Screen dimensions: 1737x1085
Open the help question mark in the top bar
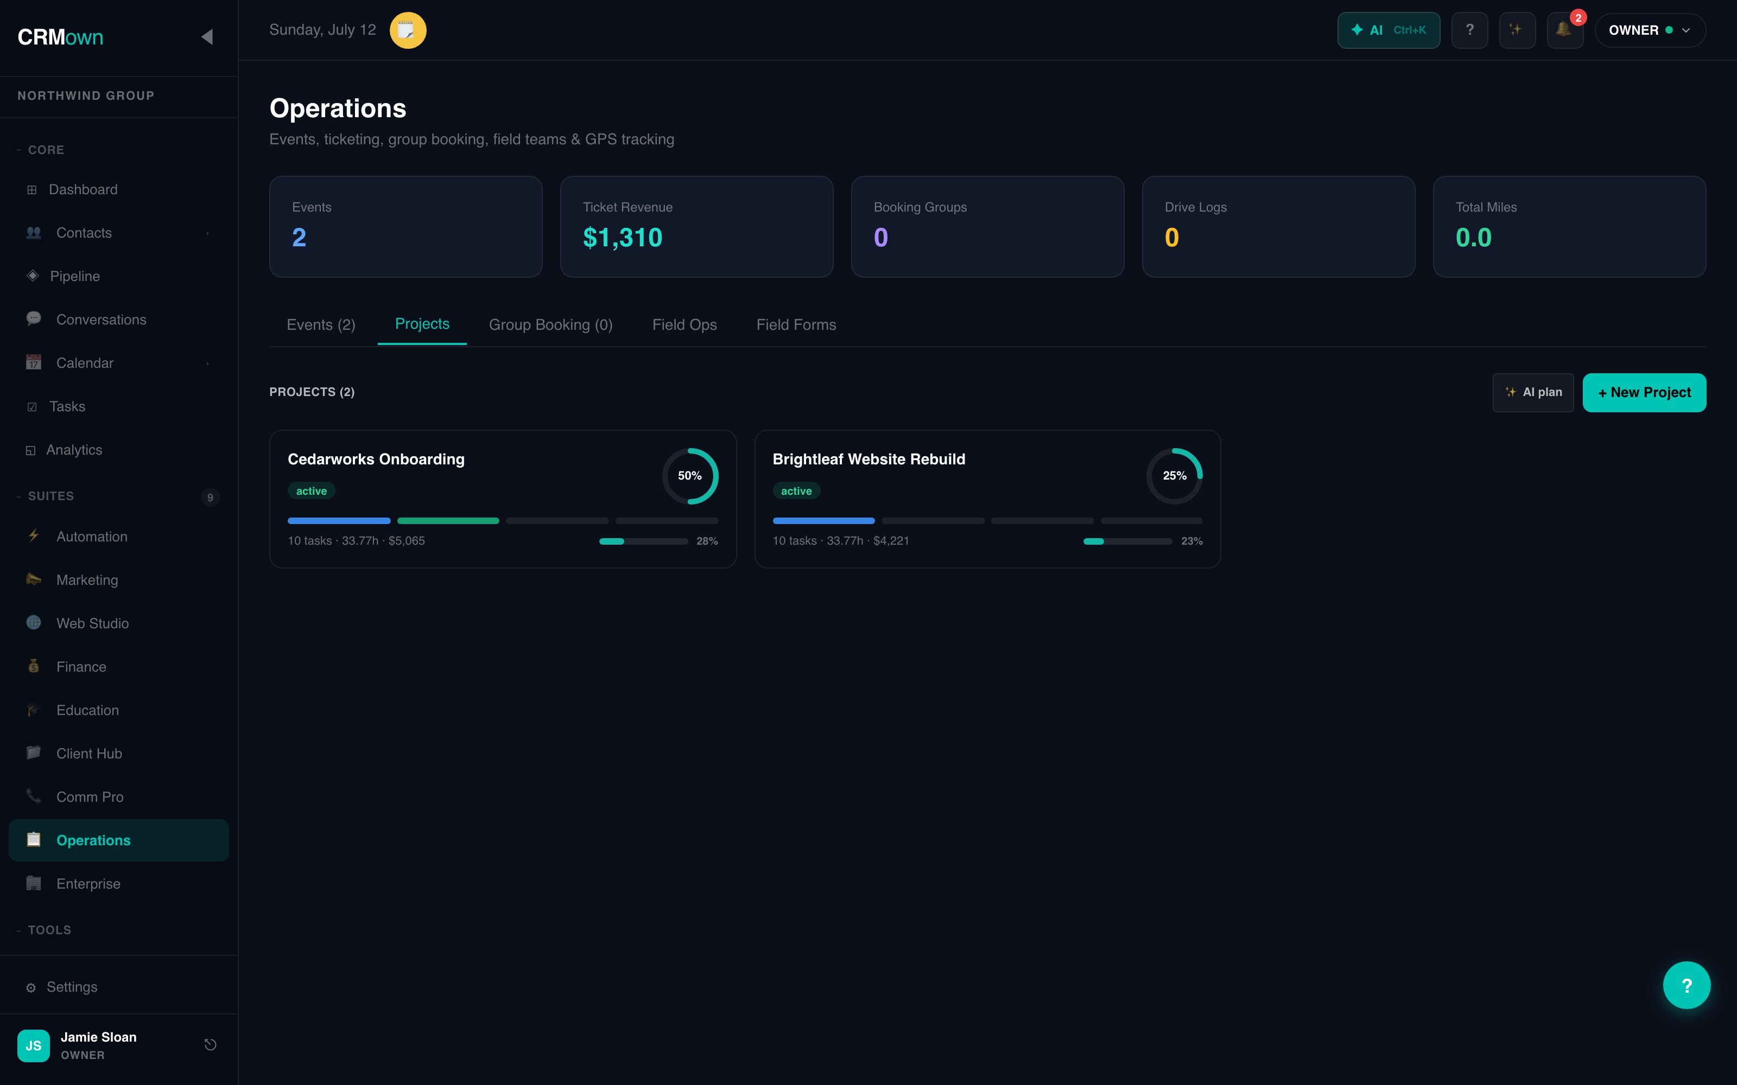coord(1469,30)
